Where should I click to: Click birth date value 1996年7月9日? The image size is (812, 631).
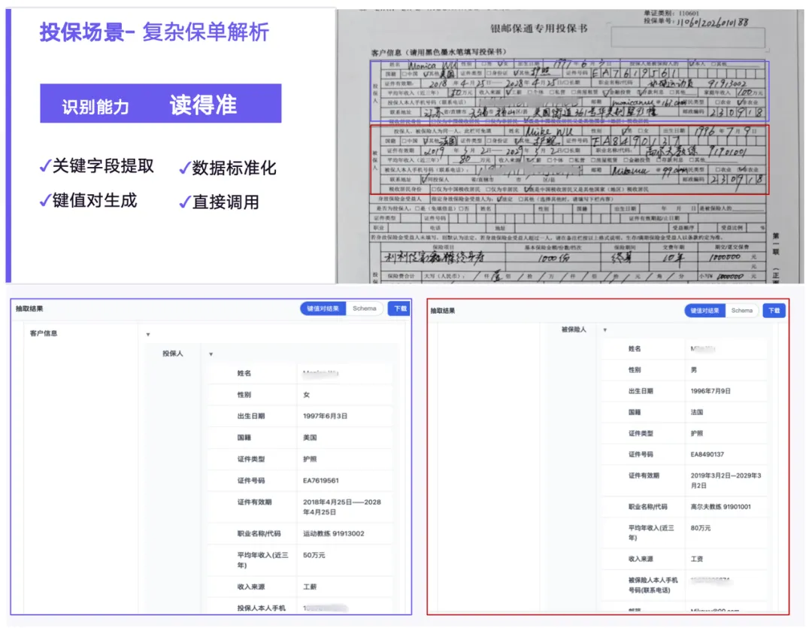coord(710,391)
